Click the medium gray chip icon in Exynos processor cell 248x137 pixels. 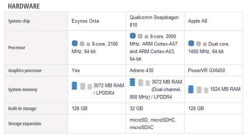click(82, 44)
